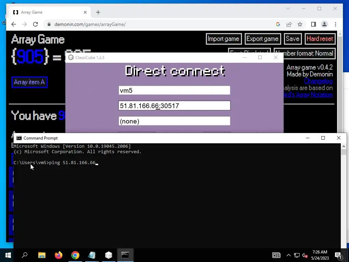Click the IP address field 51.81.166.66:30517
This screenshot has width=349, height=262.
(x=174, y=106)
